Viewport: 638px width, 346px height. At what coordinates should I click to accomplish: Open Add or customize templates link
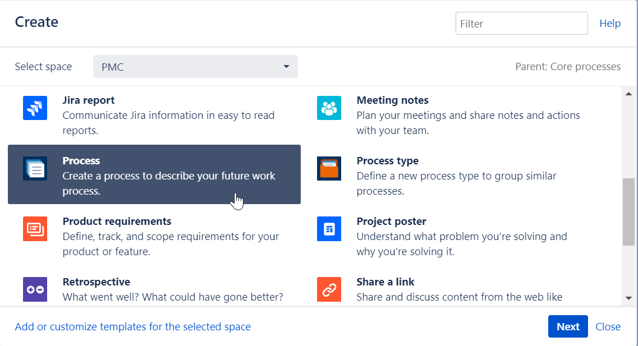point(133,326)
